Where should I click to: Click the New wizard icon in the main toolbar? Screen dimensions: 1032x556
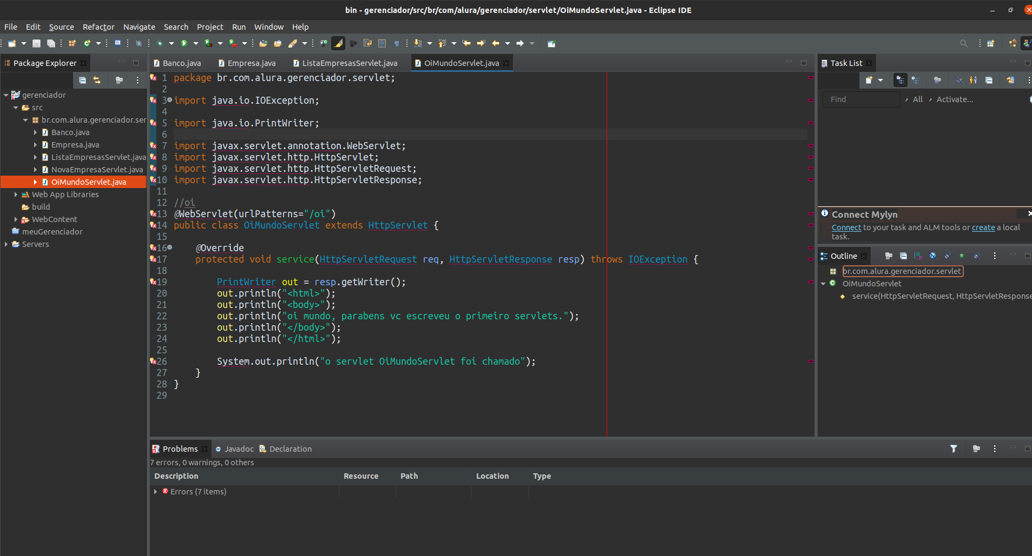pyautogui.click(x=12, y=43)
